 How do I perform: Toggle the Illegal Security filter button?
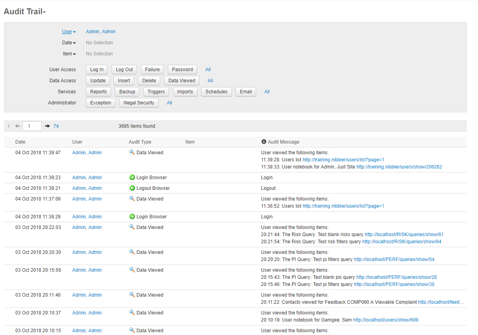[139, 103]
